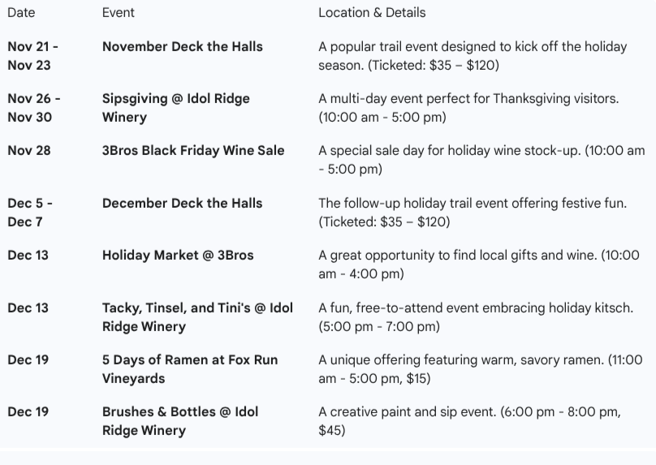Select 3Bros Black Friday Wine Sale event
The height and width of the screenshot is (465, 656).
coord(193,150)
